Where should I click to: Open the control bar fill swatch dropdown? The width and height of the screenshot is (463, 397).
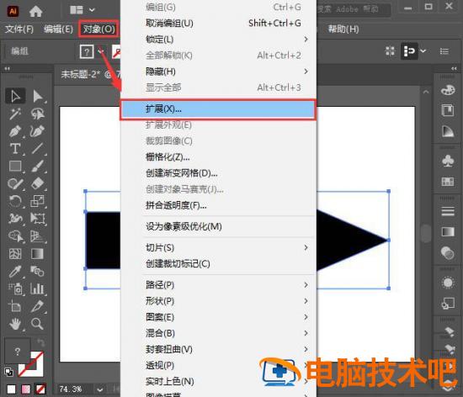[x=101, y=51]
